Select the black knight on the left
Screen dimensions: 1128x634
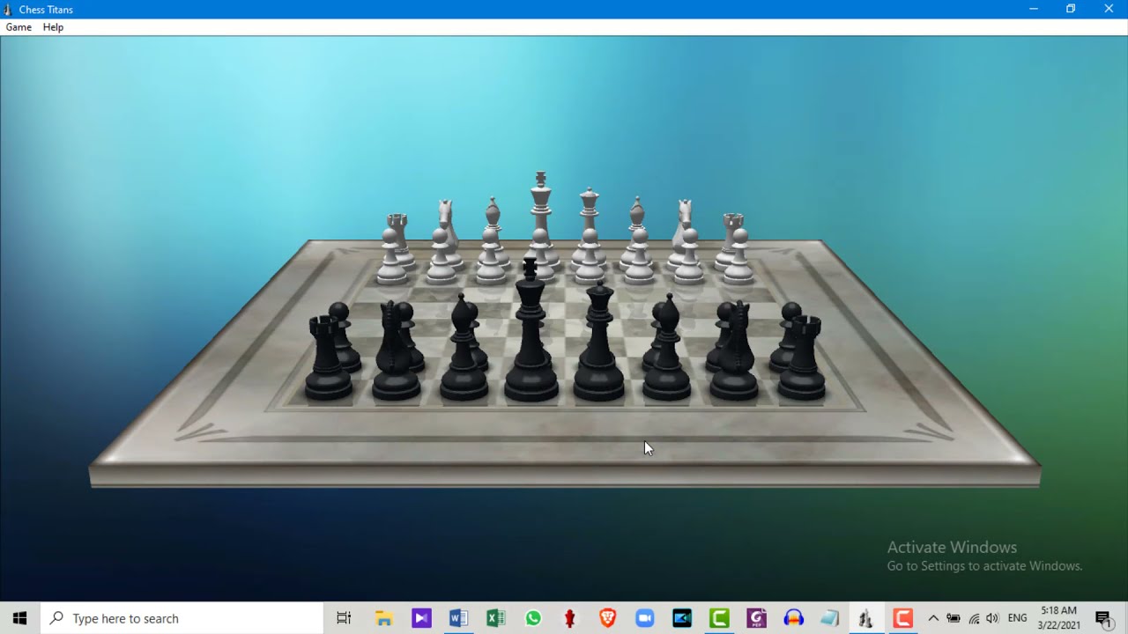click(x=395, y=352)
